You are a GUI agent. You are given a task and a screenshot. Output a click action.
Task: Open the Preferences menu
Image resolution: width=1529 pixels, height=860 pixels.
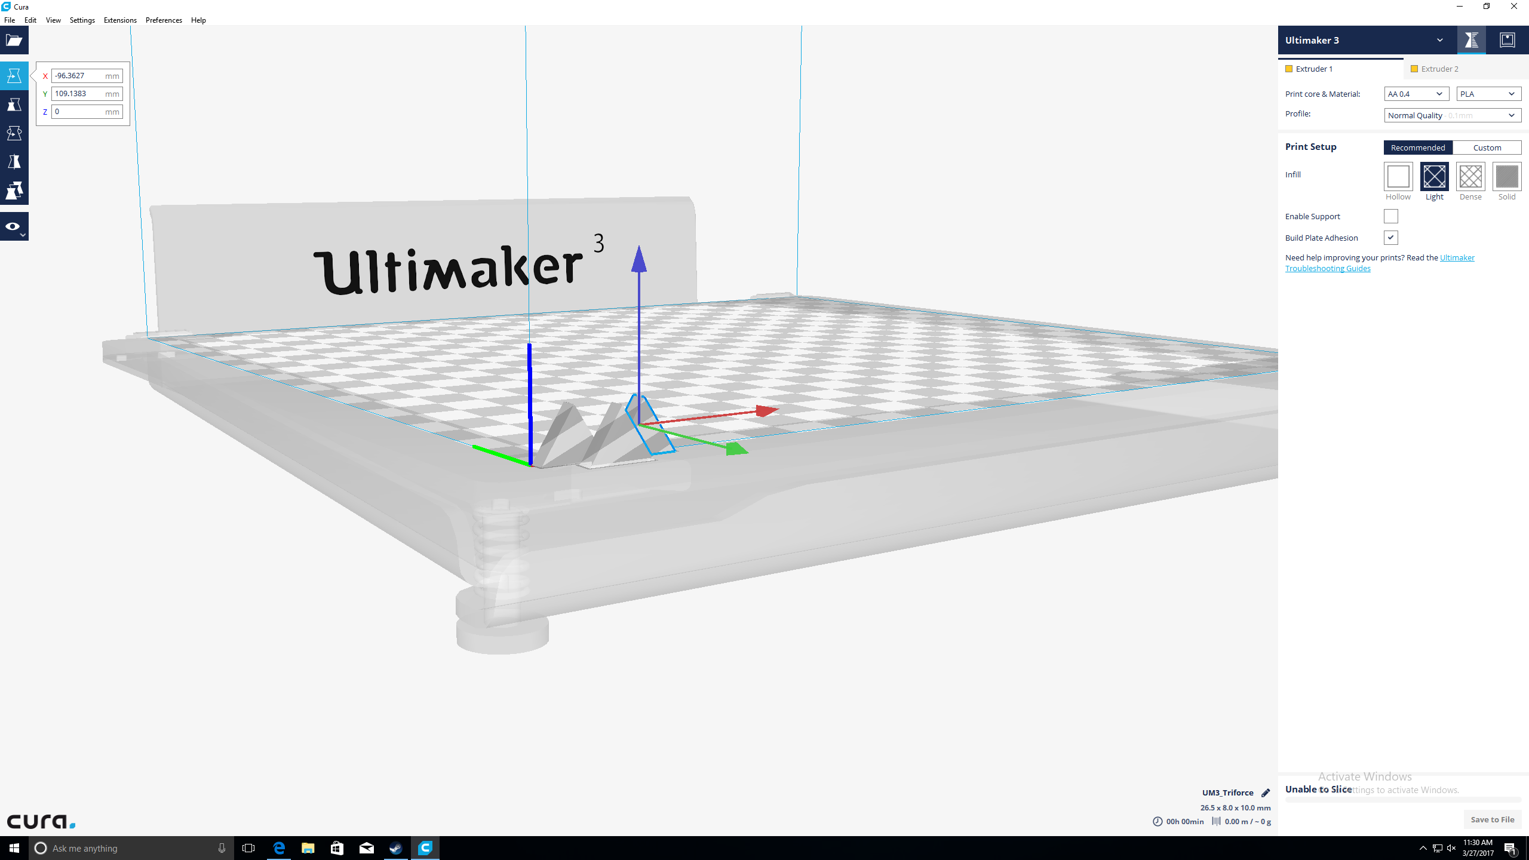coord(163,19)
